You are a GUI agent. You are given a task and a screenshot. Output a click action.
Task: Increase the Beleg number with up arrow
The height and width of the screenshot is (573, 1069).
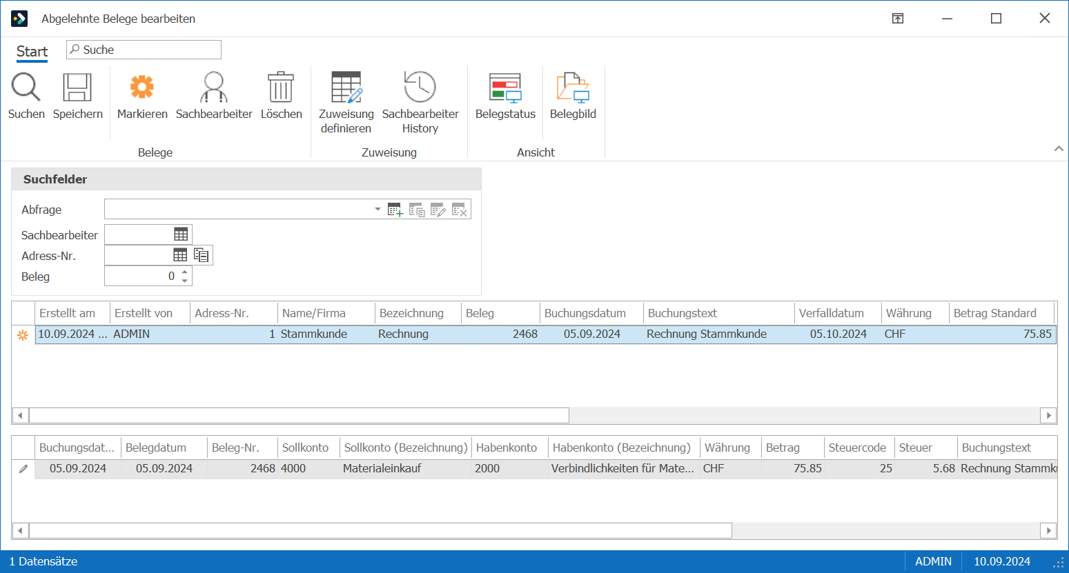tap(184, 272)
